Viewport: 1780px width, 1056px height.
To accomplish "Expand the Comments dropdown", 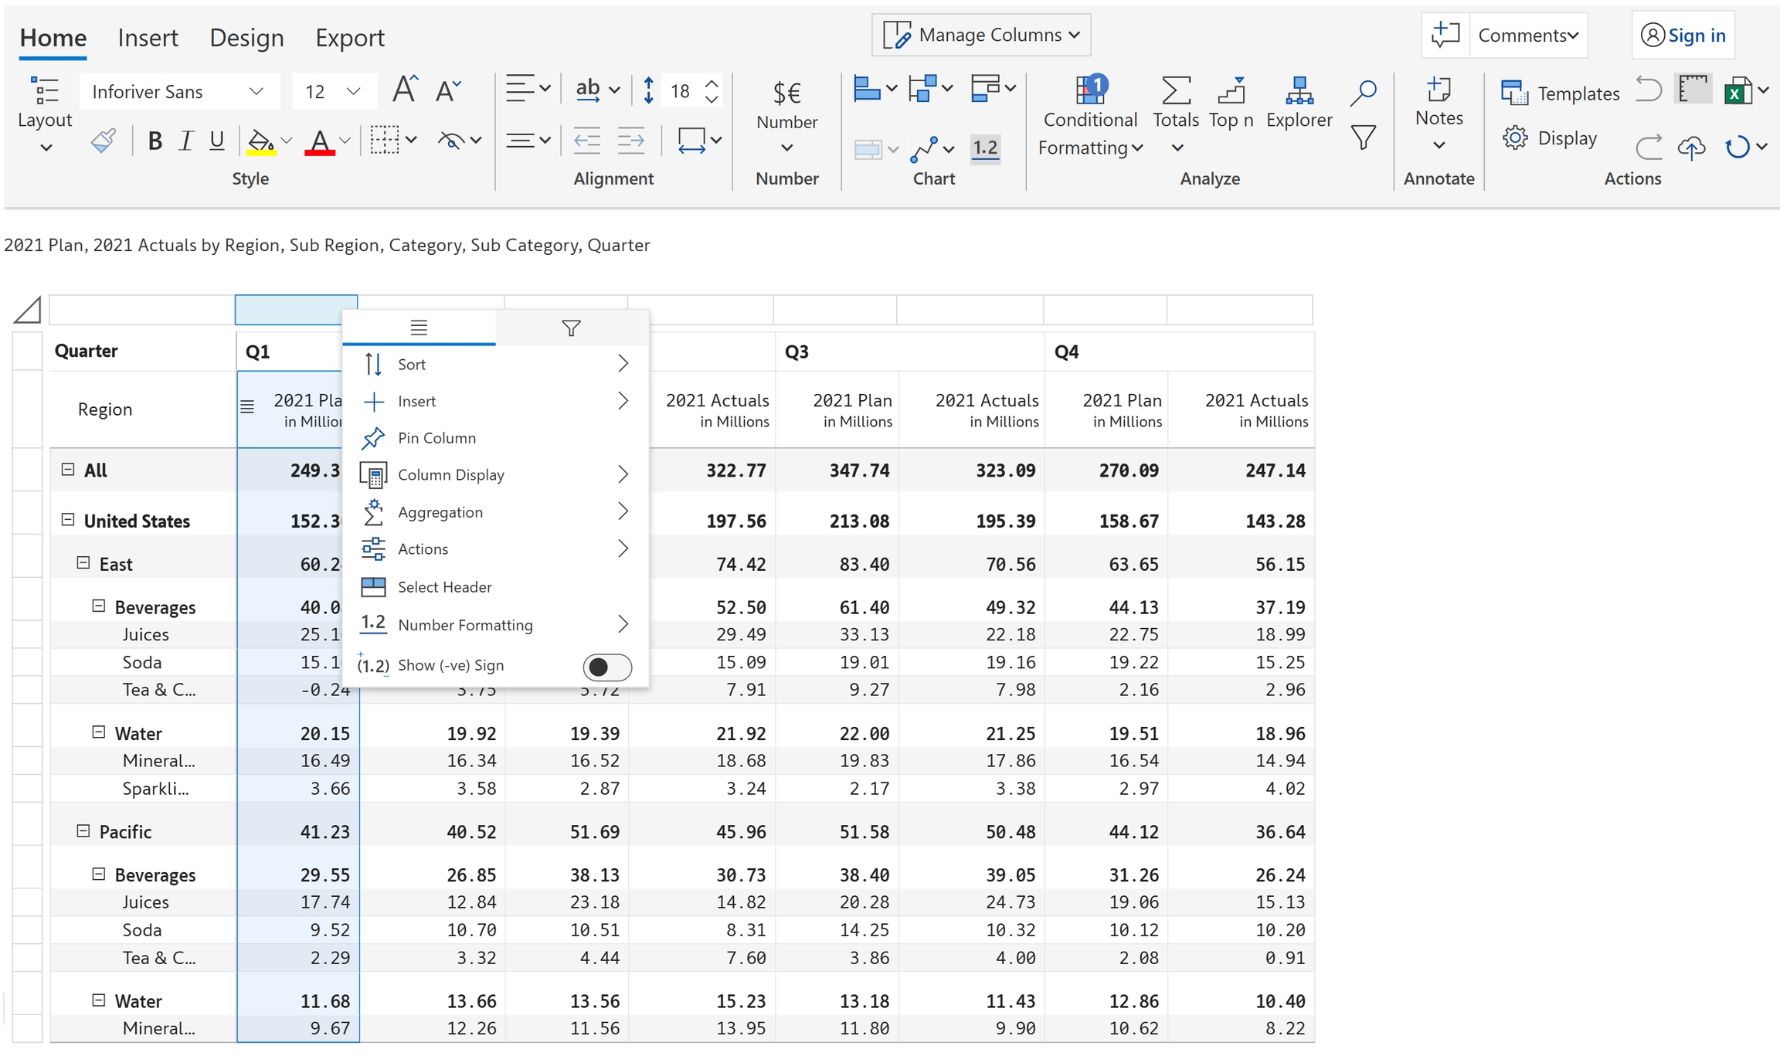I will pos(1527,36).
